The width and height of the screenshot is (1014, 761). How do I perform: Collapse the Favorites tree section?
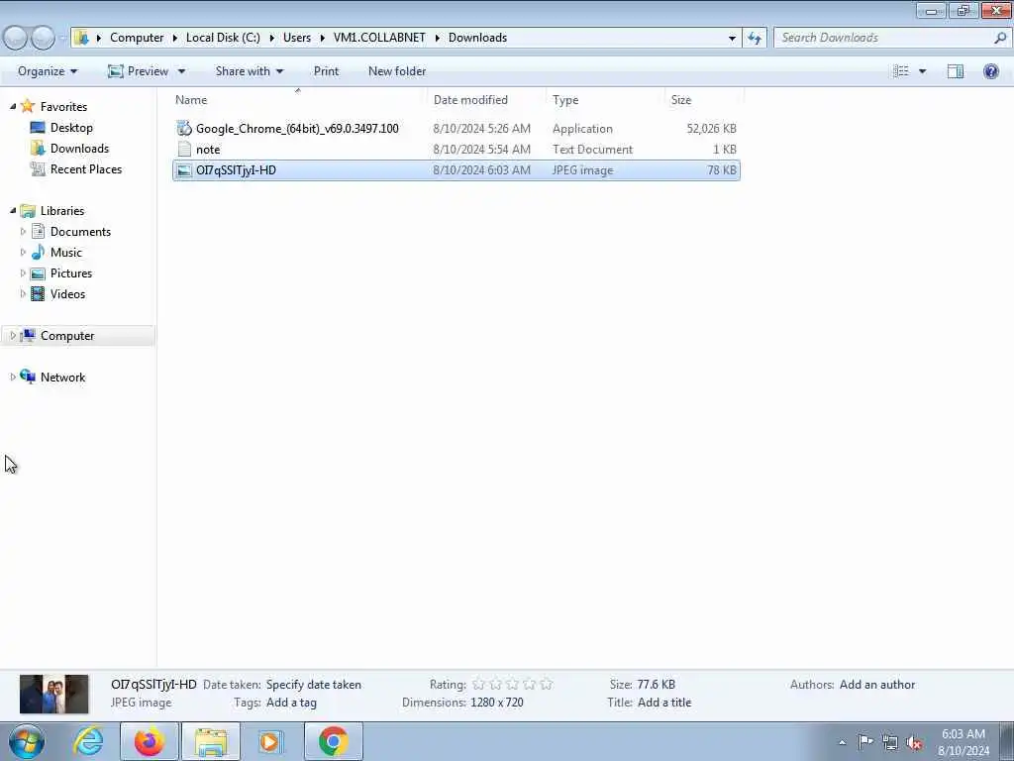(x=13, y=106)
